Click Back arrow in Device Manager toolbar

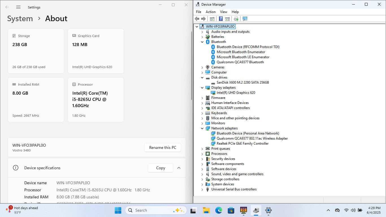pyautogui.click(x=197, y=19)
